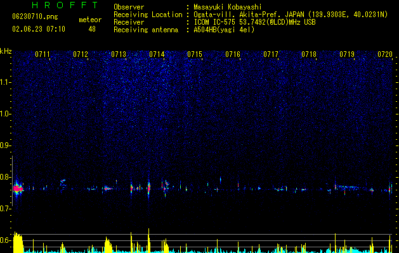Select the file name 06230710.png

click(x=35, y=16)
